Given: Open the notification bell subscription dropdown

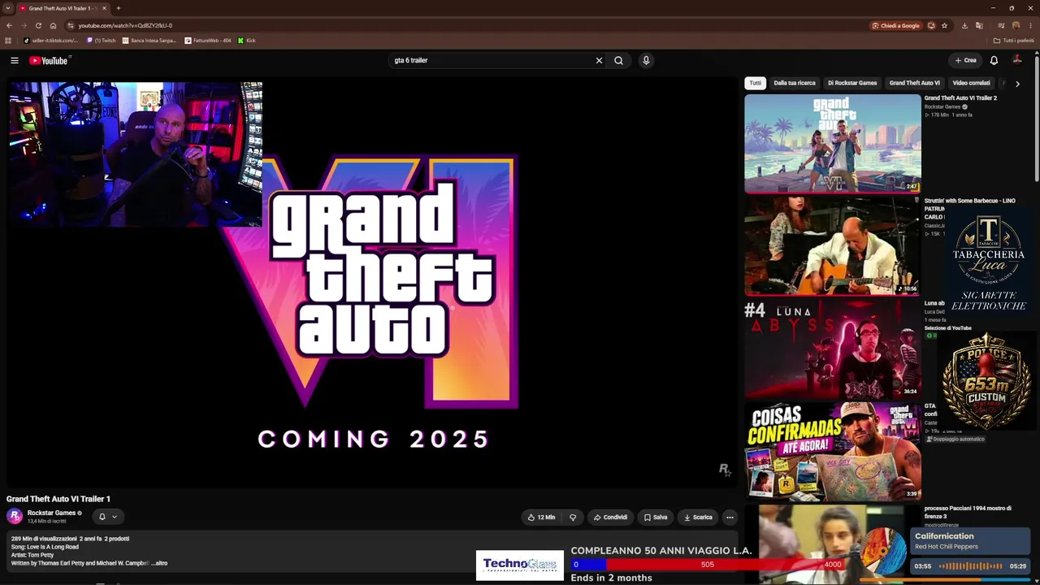Looking at the screenshot, I should pyautogui.click(x=108, y=517).
